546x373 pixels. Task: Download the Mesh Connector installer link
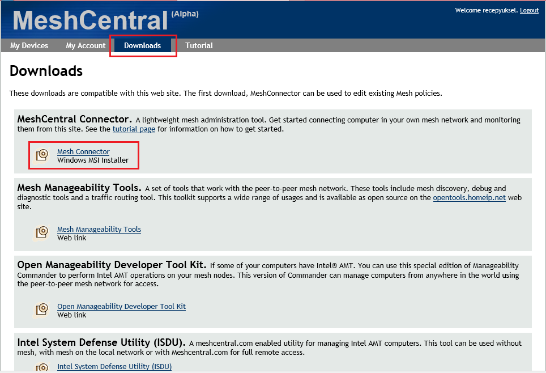(83, 152)
